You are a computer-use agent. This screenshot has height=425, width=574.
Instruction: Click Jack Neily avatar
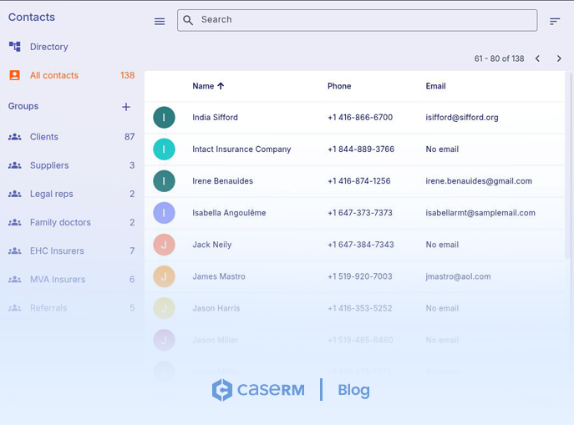(x=164, y=245)
